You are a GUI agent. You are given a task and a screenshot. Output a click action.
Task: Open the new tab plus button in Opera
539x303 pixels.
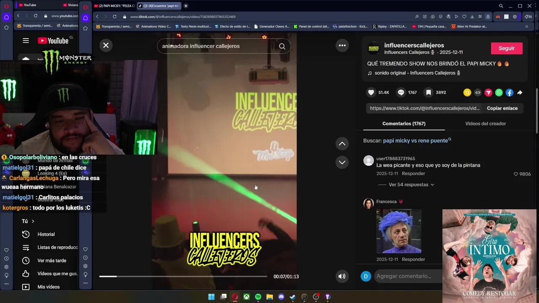(186, 6)
